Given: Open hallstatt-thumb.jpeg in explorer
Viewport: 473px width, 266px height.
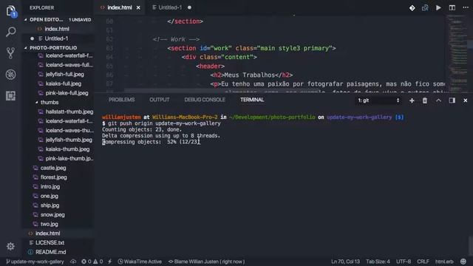Looking at the screenshot, I should pos(69,112).
